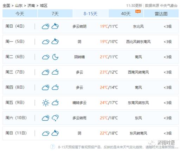181x151 pixels.
Task: Click the 山东 breadcrumb link
Action: [x=19, y=6]
